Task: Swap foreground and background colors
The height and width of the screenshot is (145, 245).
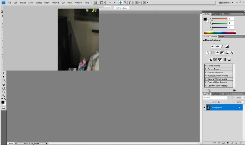Action: pos(5,99)
